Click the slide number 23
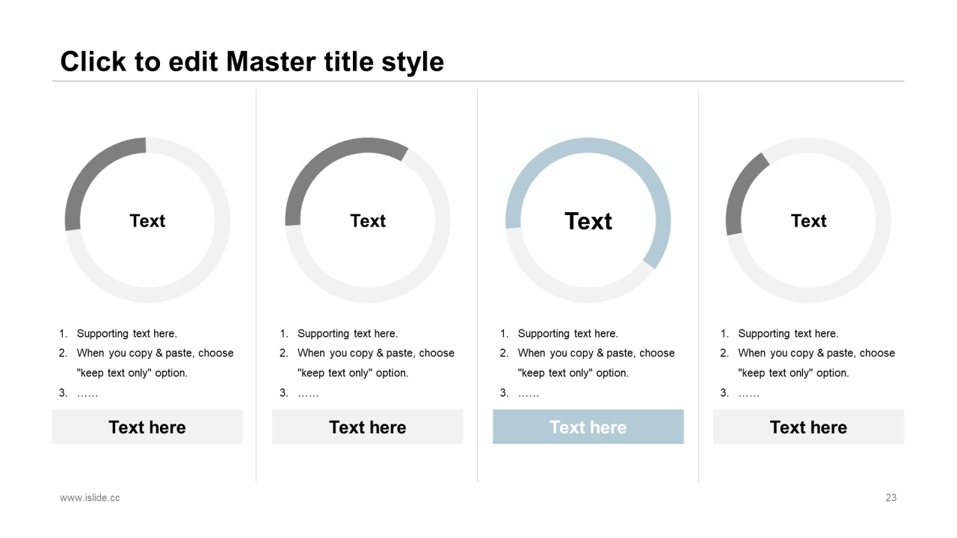The width and height of the screenshot is (957, 538). tap(890, 498)
